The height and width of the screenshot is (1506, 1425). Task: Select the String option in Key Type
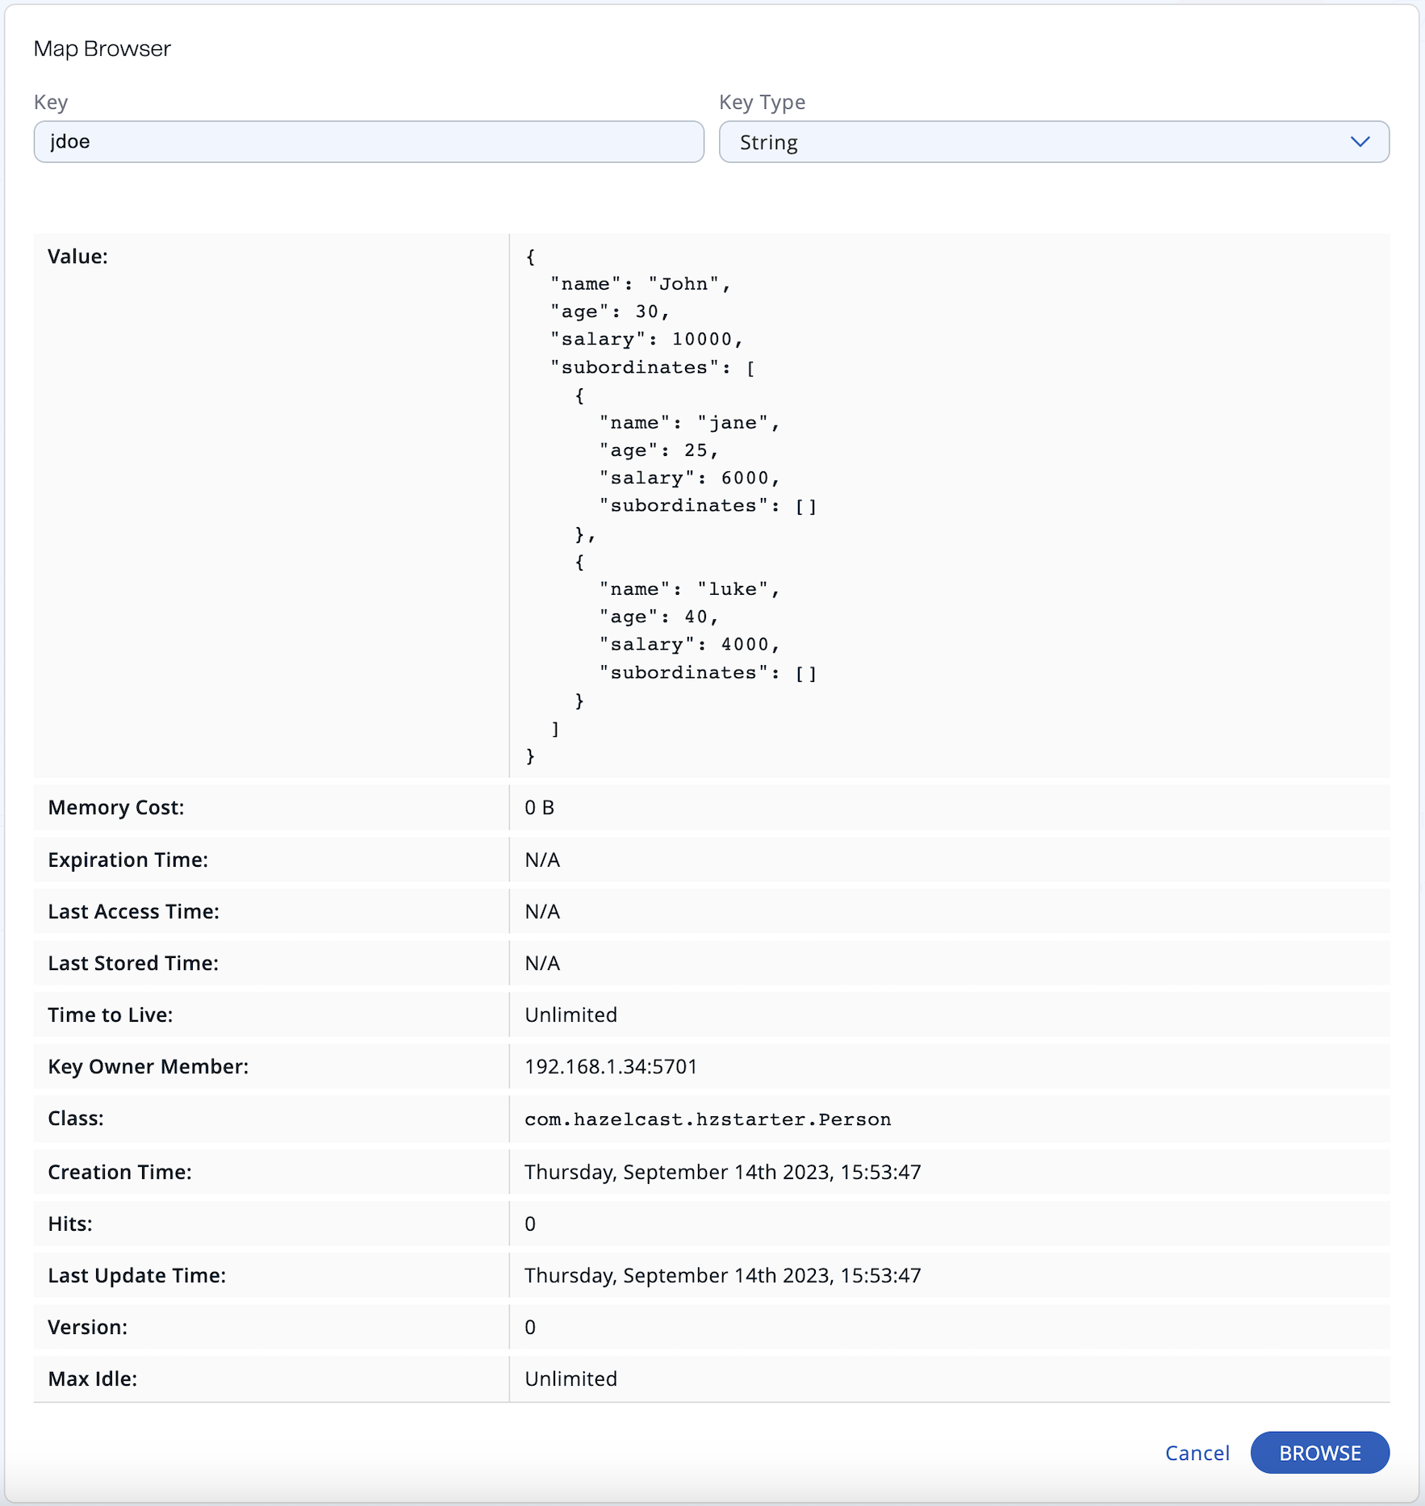coord(768,142)
